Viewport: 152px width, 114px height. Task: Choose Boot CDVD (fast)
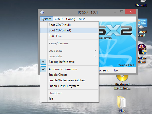pyautogui.click(x=69, y=30)
